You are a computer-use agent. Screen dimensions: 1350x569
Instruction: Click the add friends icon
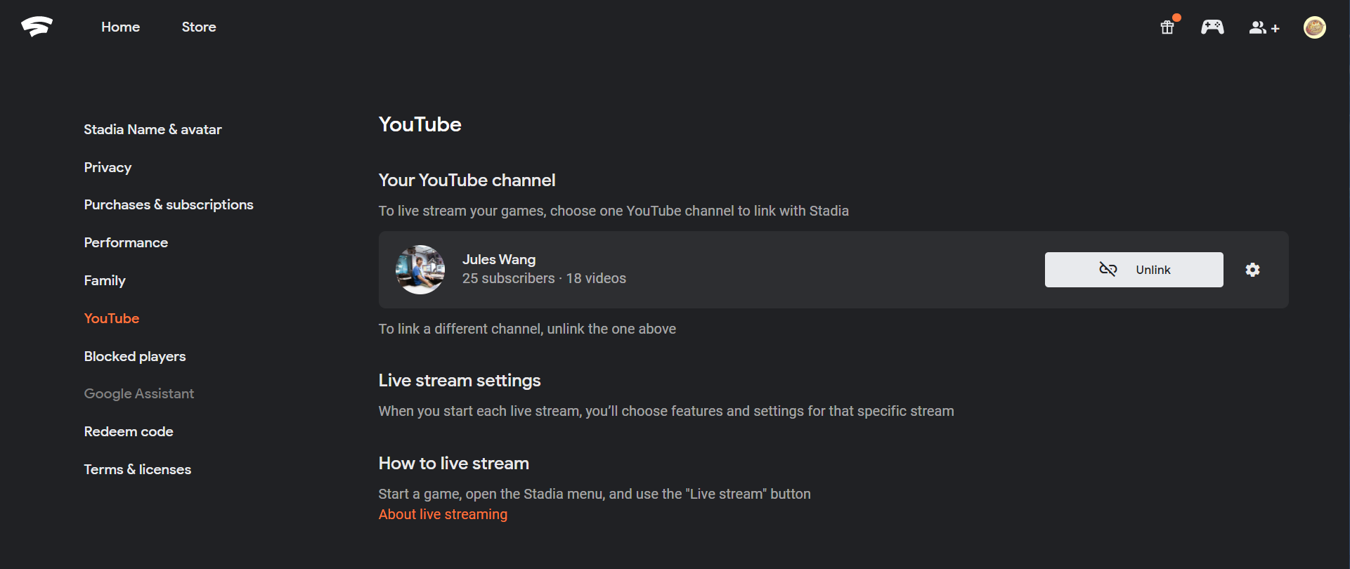tap(1264, 27)
